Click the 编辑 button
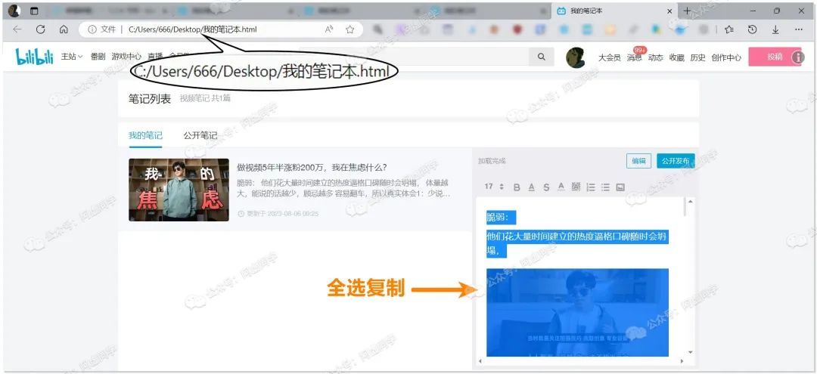817x374 pixels. (x=638, y=161)
